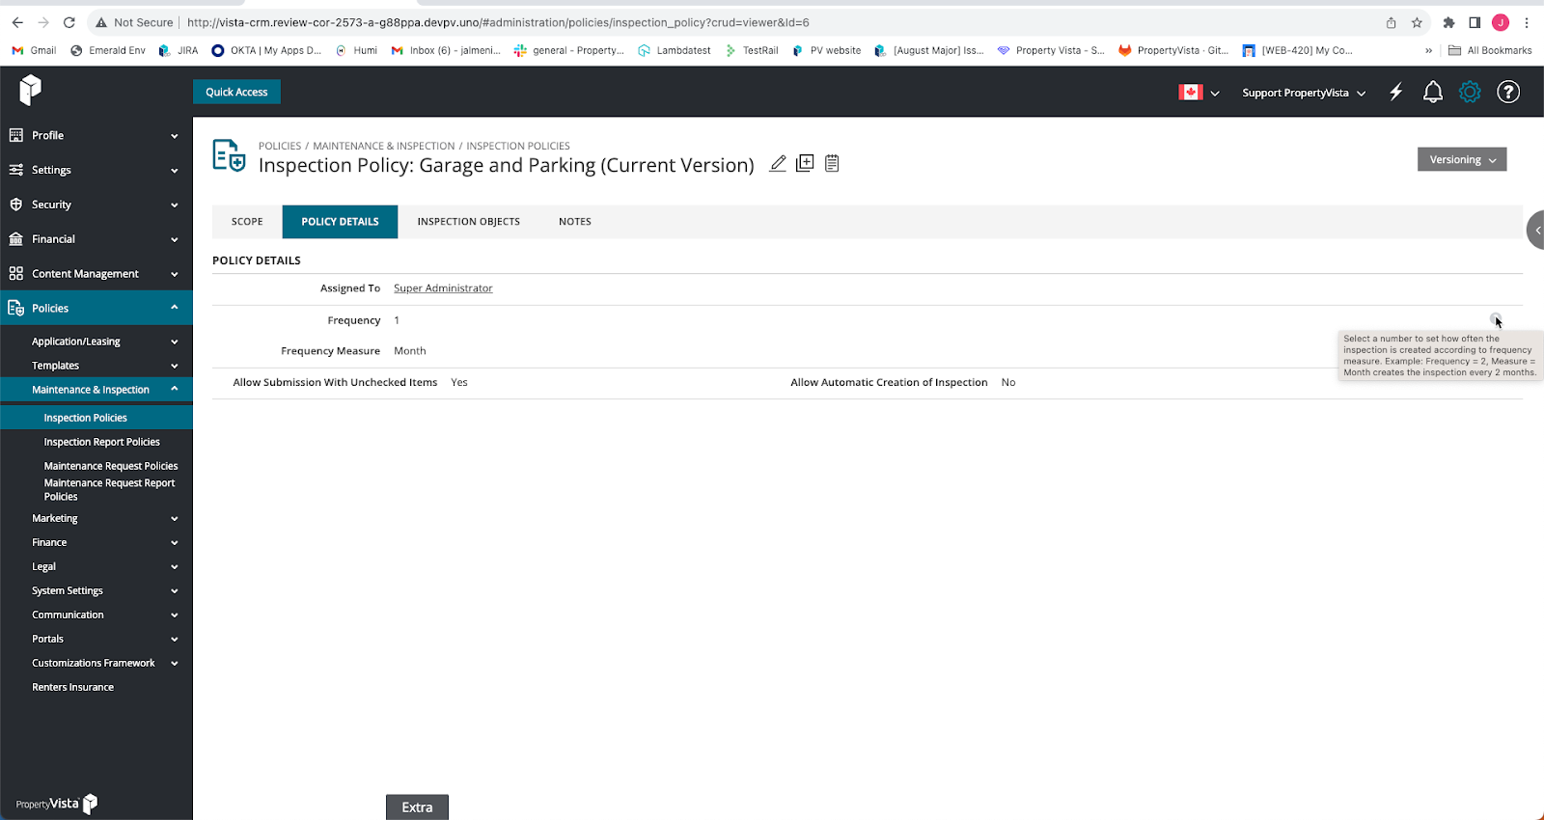Click the PropertyVista logo at top left

click(30, 90)
